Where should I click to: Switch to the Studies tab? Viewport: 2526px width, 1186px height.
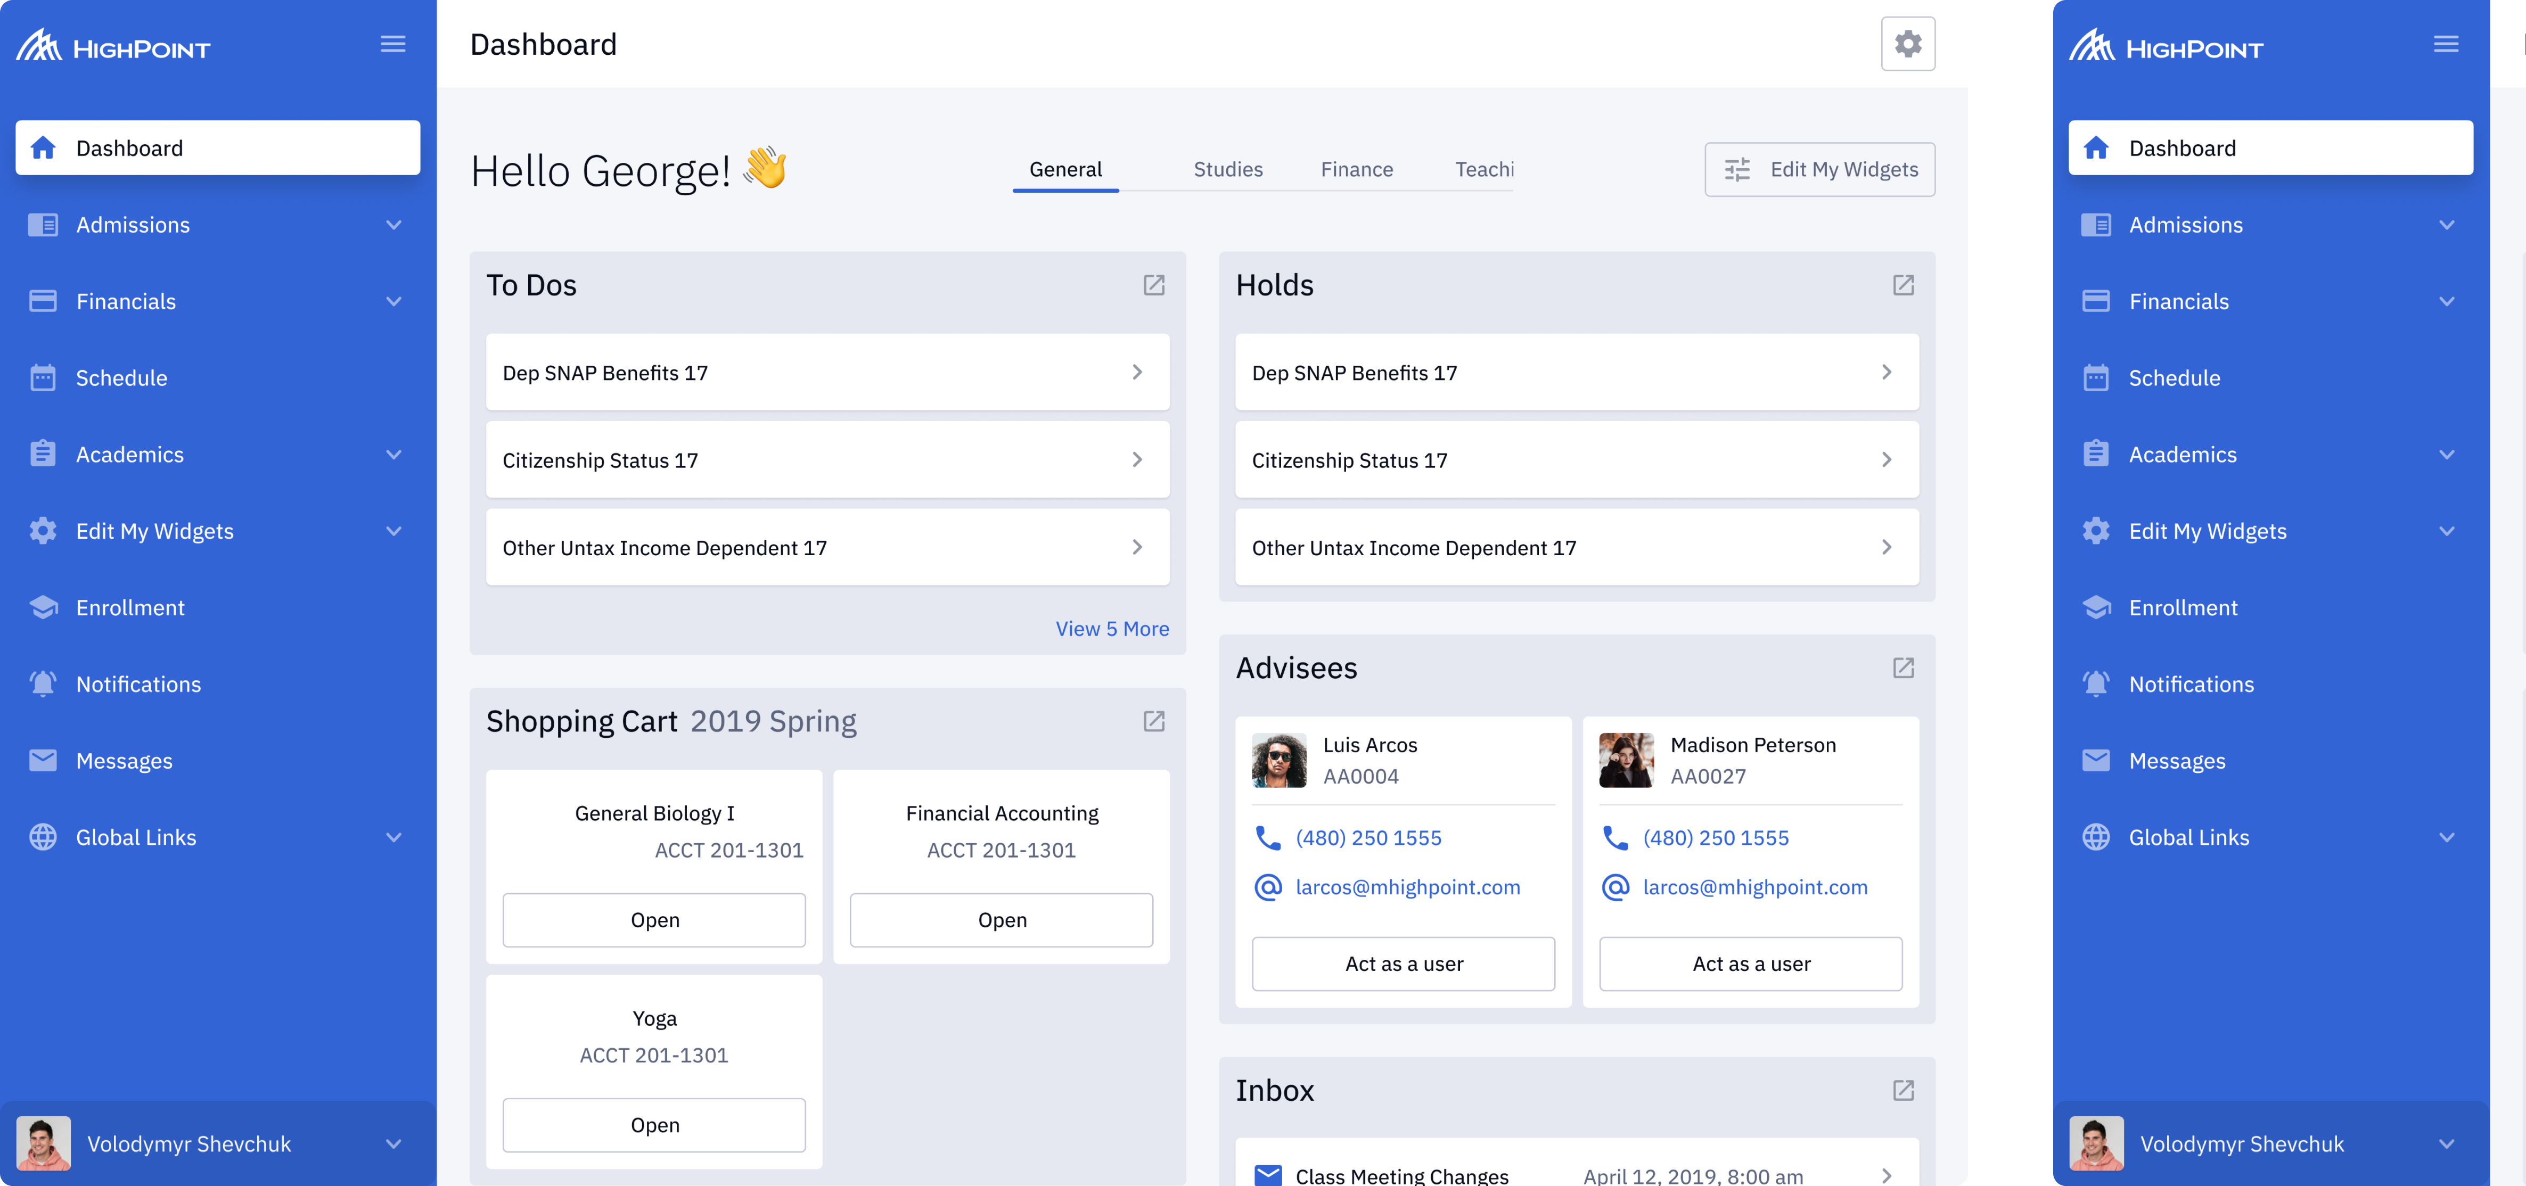1228,170
